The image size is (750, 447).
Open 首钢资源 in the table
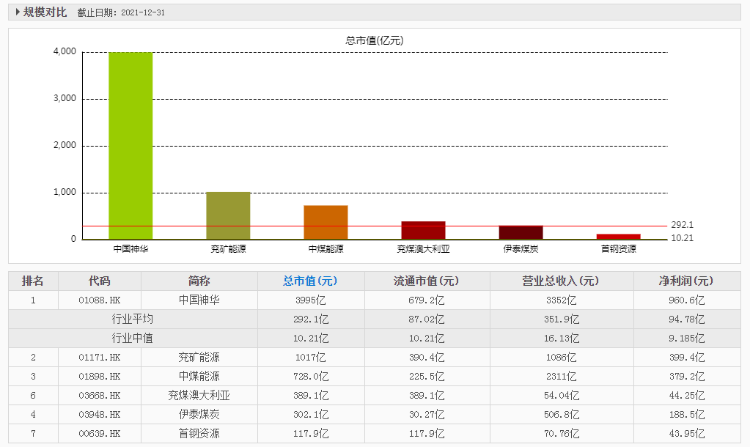pyautogui.click(x=199, y=434)
